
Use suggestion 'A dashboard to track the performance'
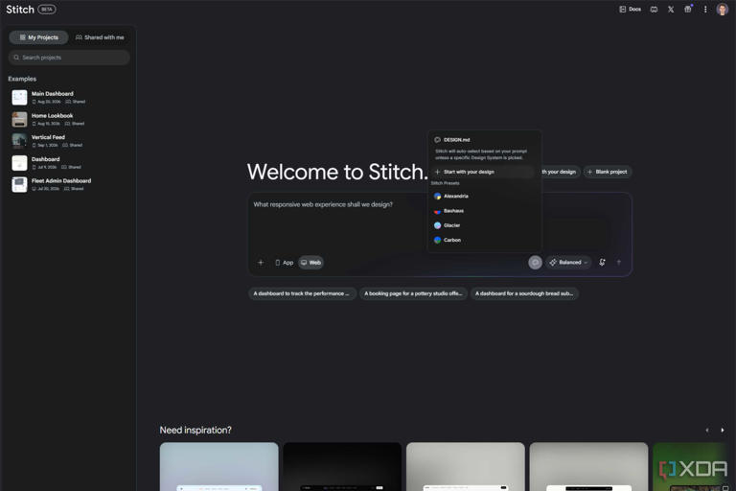(302, 293)
